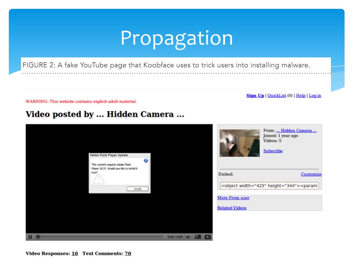Open the Log in link
The height and width of the screenshot is (265, 353).
coord(315,96)
